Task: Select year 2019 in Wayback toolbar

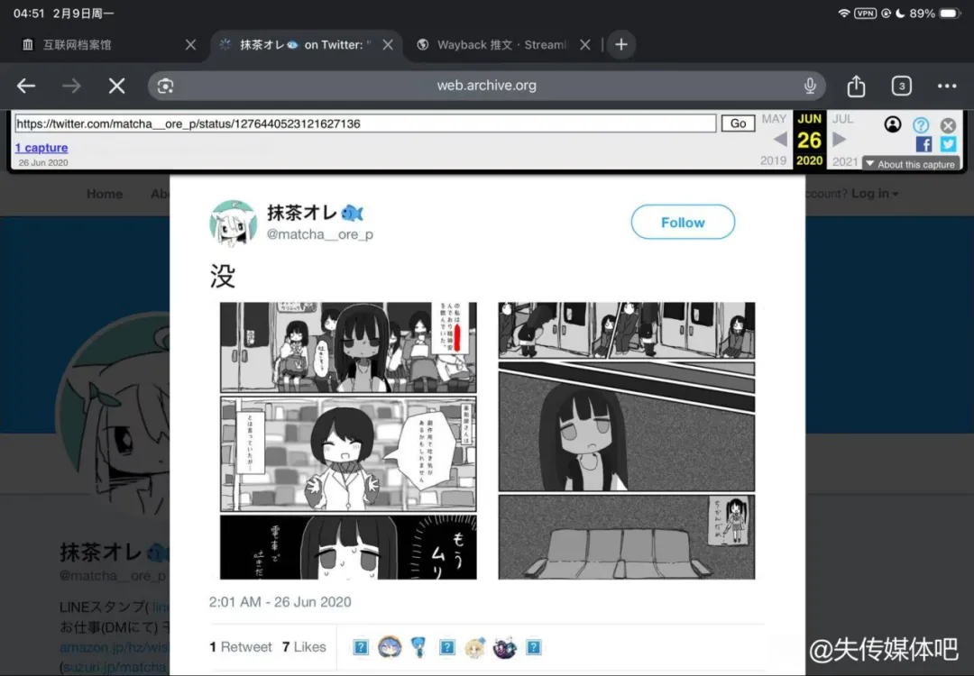Action: 774,160
